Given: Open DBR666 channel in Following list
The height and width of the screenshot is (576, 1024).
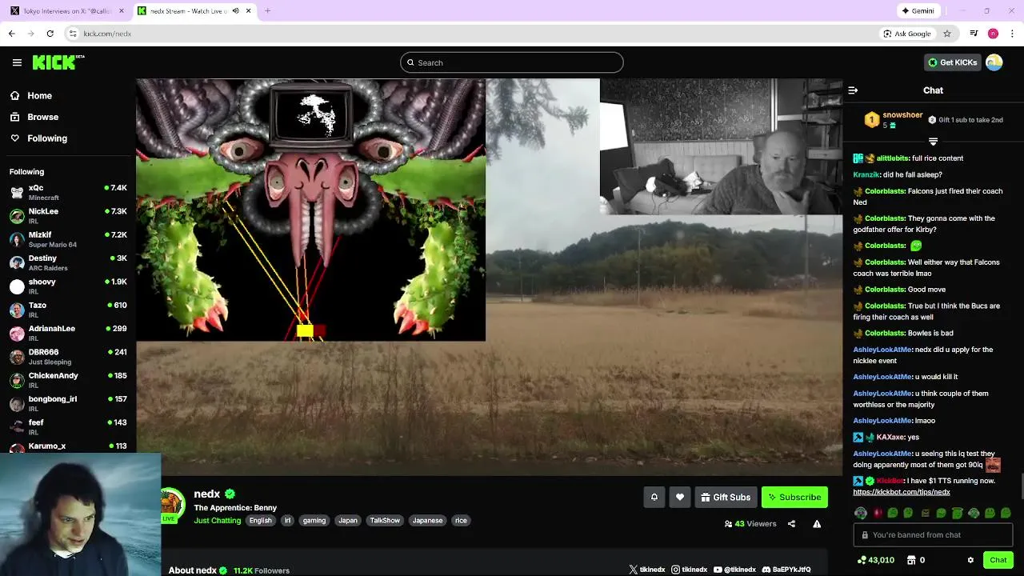Looking at the screenshot, I should [68, 356].
